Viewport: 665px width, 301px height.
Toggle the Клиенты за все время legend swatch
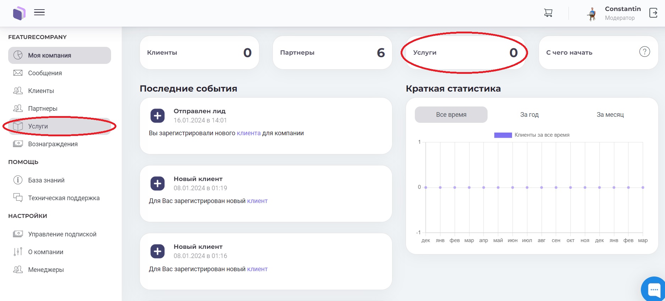(503, 135)
